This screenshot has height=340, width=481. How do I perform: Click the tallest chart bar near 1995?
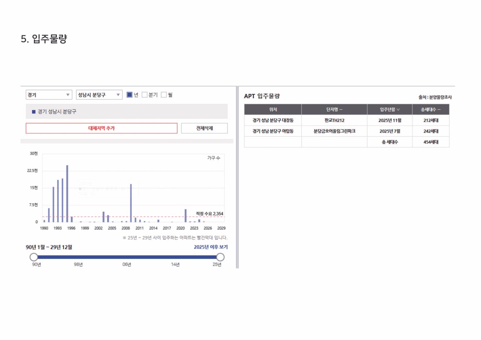67,194
